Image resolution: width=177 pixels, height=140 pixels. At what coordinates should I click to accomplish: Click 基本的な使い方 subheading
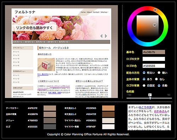tap(45, 55)
